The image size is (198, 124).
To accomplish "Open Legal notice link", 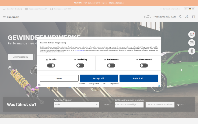I will point(114,84).
